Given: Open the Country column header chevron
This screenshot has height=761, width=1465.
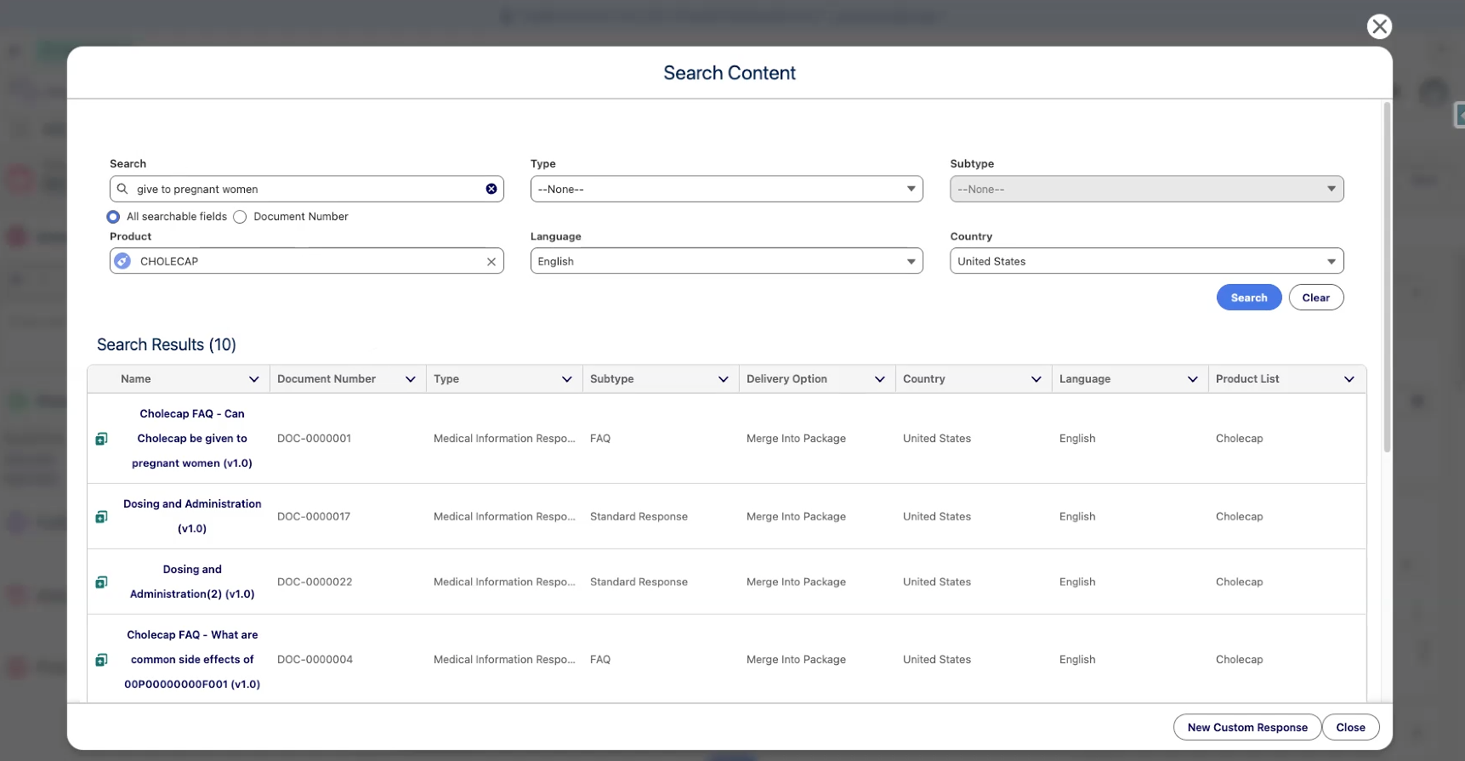Looking at the screenshot, I should [x=1036, y=379].
